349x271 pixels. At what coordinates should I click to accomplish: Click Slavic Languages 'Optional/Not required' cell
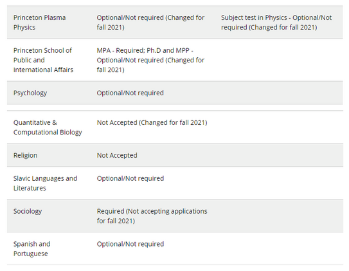pyautogui.click(x=130, y=178)
